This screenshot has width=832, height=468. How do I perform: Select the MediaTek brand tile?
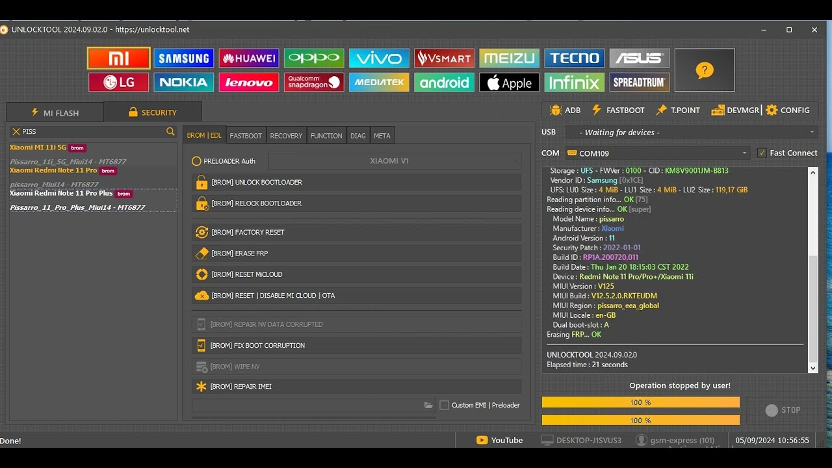(x=379, y=83)
